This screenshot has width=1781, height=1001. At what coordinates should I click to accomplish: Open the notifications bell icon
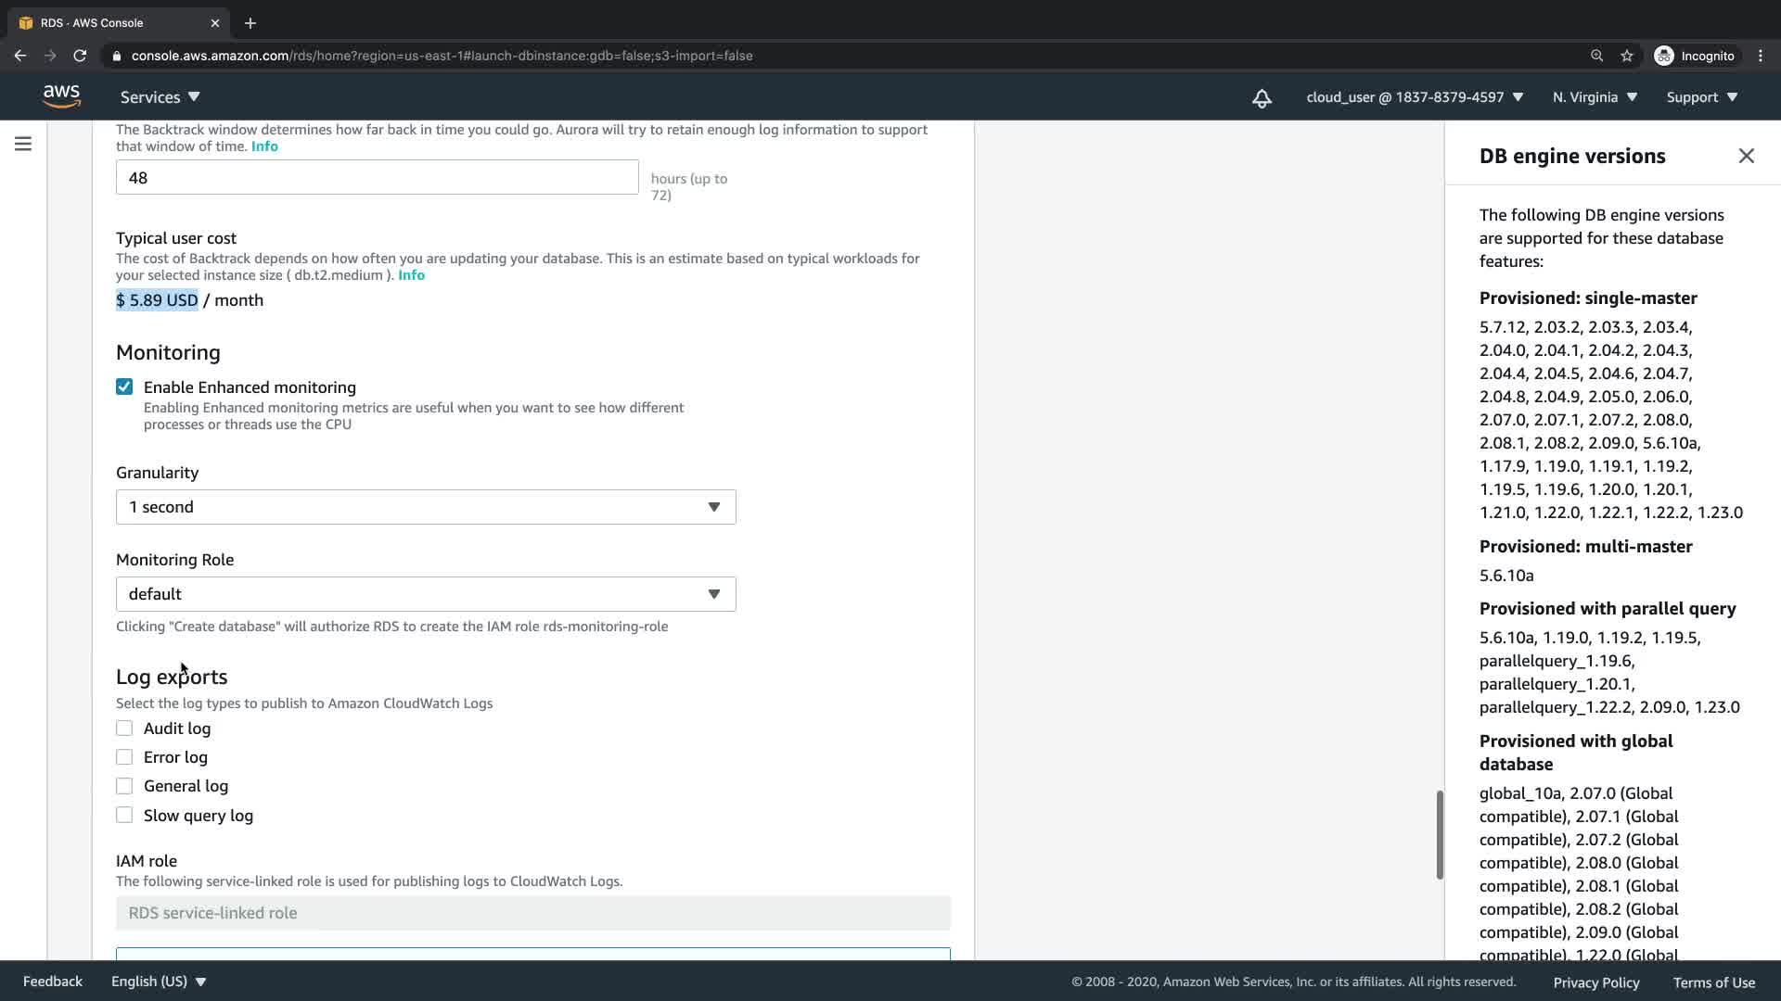coord(1262,98)
